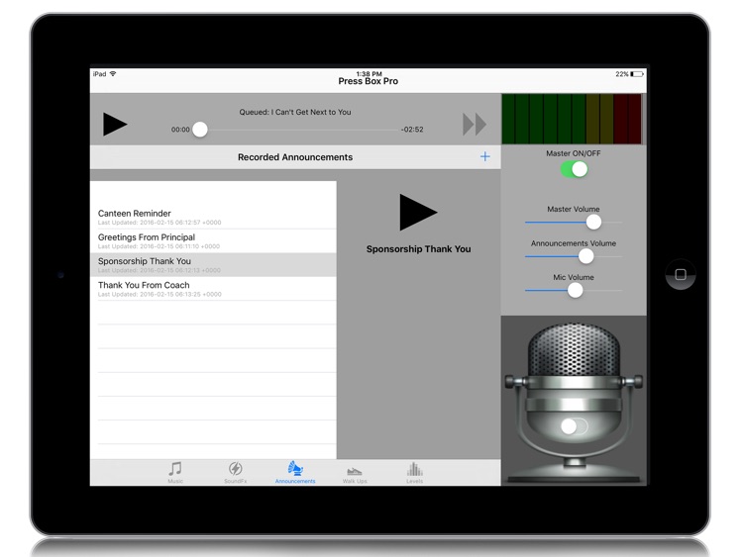
Task: Open the Music tab
Action: pos(175,472)
